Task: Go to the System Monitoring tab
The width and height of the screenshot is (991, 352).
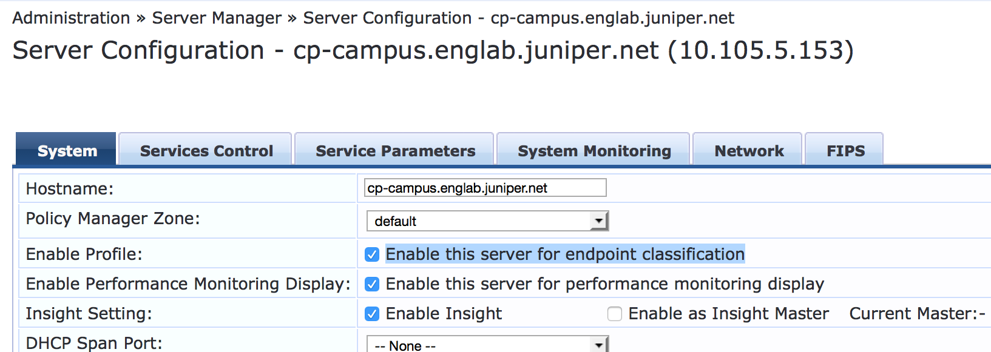Action: click(x=594, y=151)
